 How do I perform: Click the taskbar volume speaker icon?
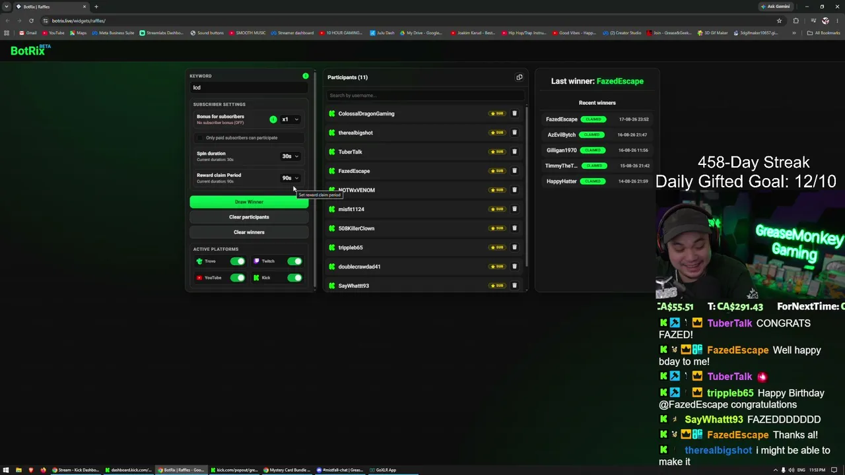[792, 470]
